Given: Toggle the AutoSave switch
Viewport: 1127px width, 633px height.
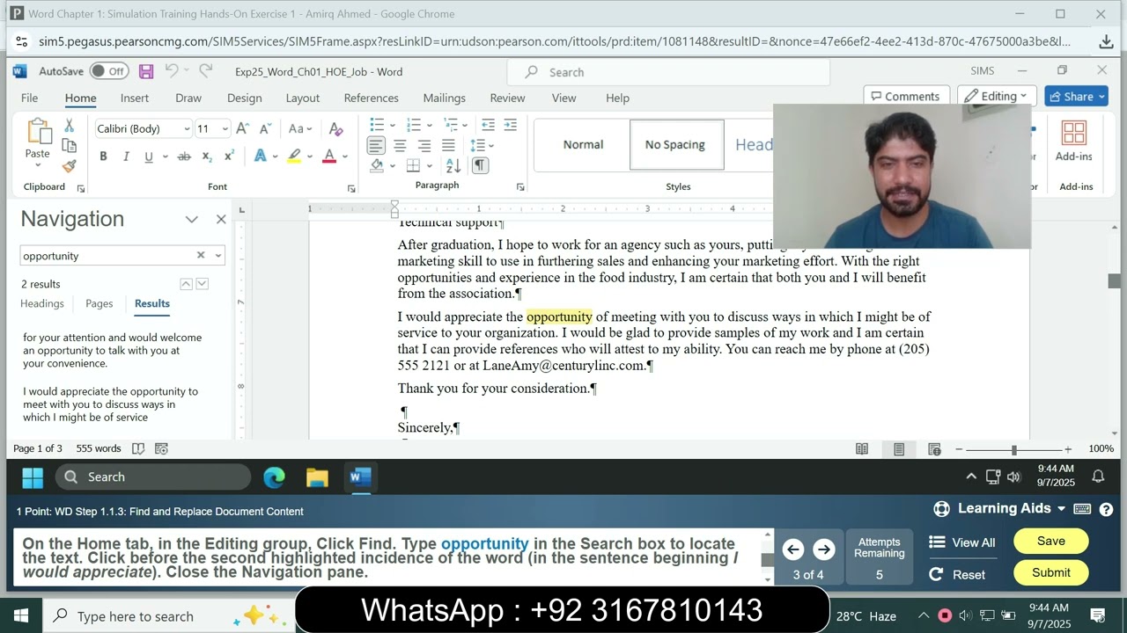Looking at the screenshot, I should coord(109,71).
